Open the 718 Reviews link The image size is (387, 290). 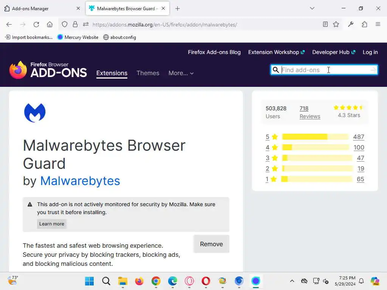coord(310,113)
